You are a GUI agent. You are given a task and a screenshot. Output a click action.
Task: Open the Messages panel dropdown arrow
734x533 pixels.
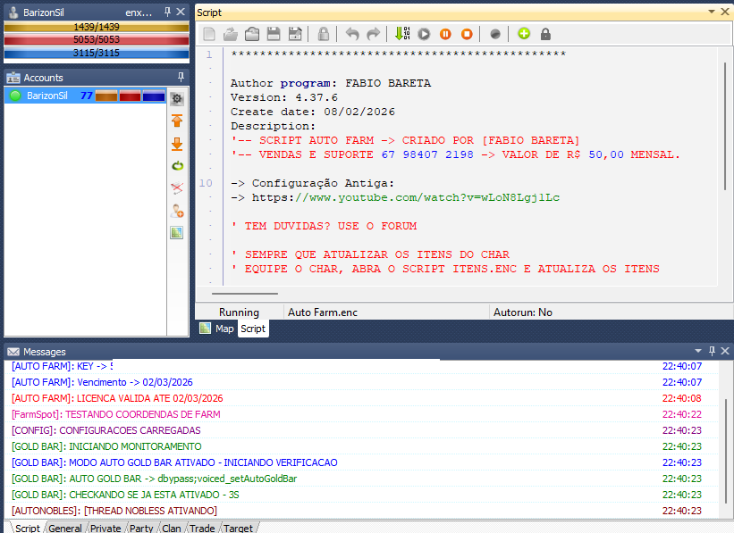698,352
